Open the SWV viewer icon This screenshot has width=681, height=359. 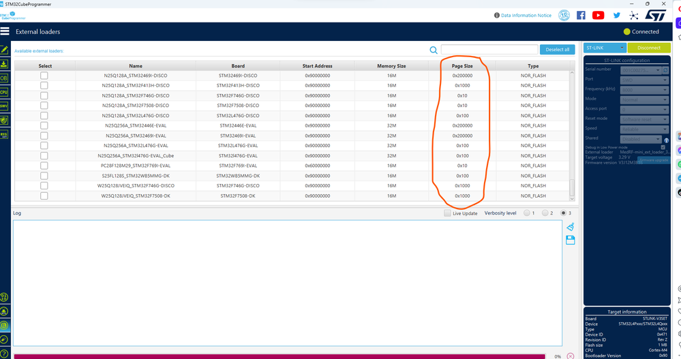(x=4, y=106)
